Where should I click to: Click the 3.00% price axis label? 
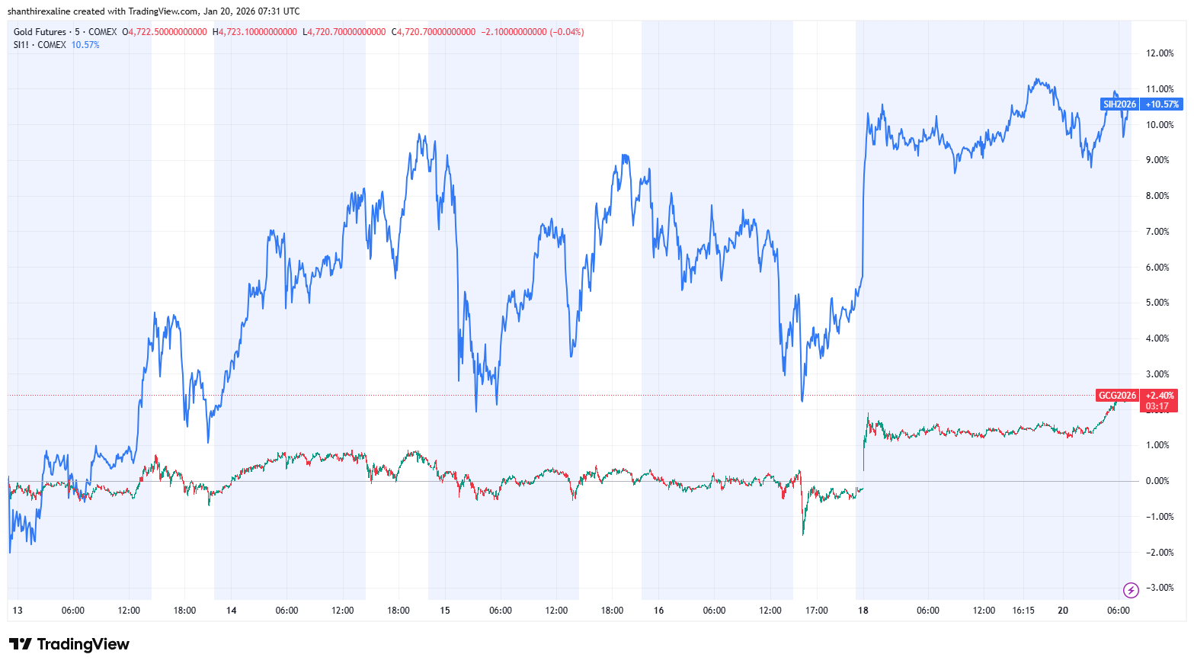(1157, 374)
